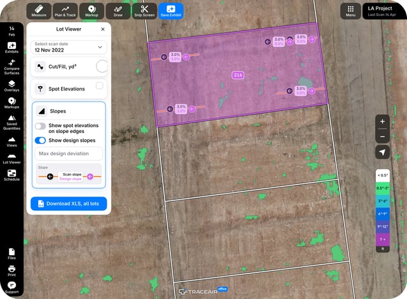Open Support chat in the sidebar
This screenshot has width=407, height=299.
[x=11, y=288]
